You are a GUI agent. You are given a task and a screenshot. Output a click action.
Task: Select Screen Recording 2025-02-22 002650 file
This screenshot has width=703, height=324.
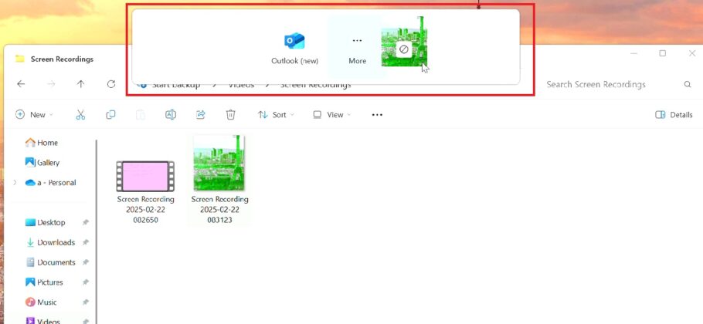pos(145,189)
